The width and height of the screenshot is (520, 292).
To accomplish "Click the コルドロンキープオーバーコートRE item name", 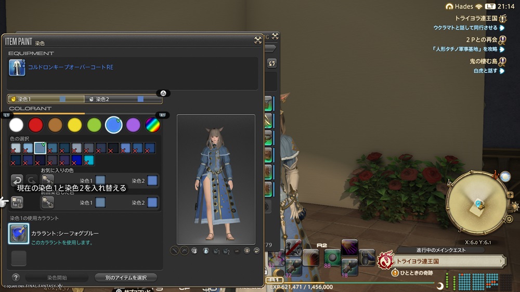I will 71,67.
